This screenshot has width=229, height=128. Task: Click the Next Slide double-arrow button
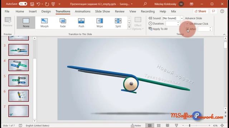225,116
